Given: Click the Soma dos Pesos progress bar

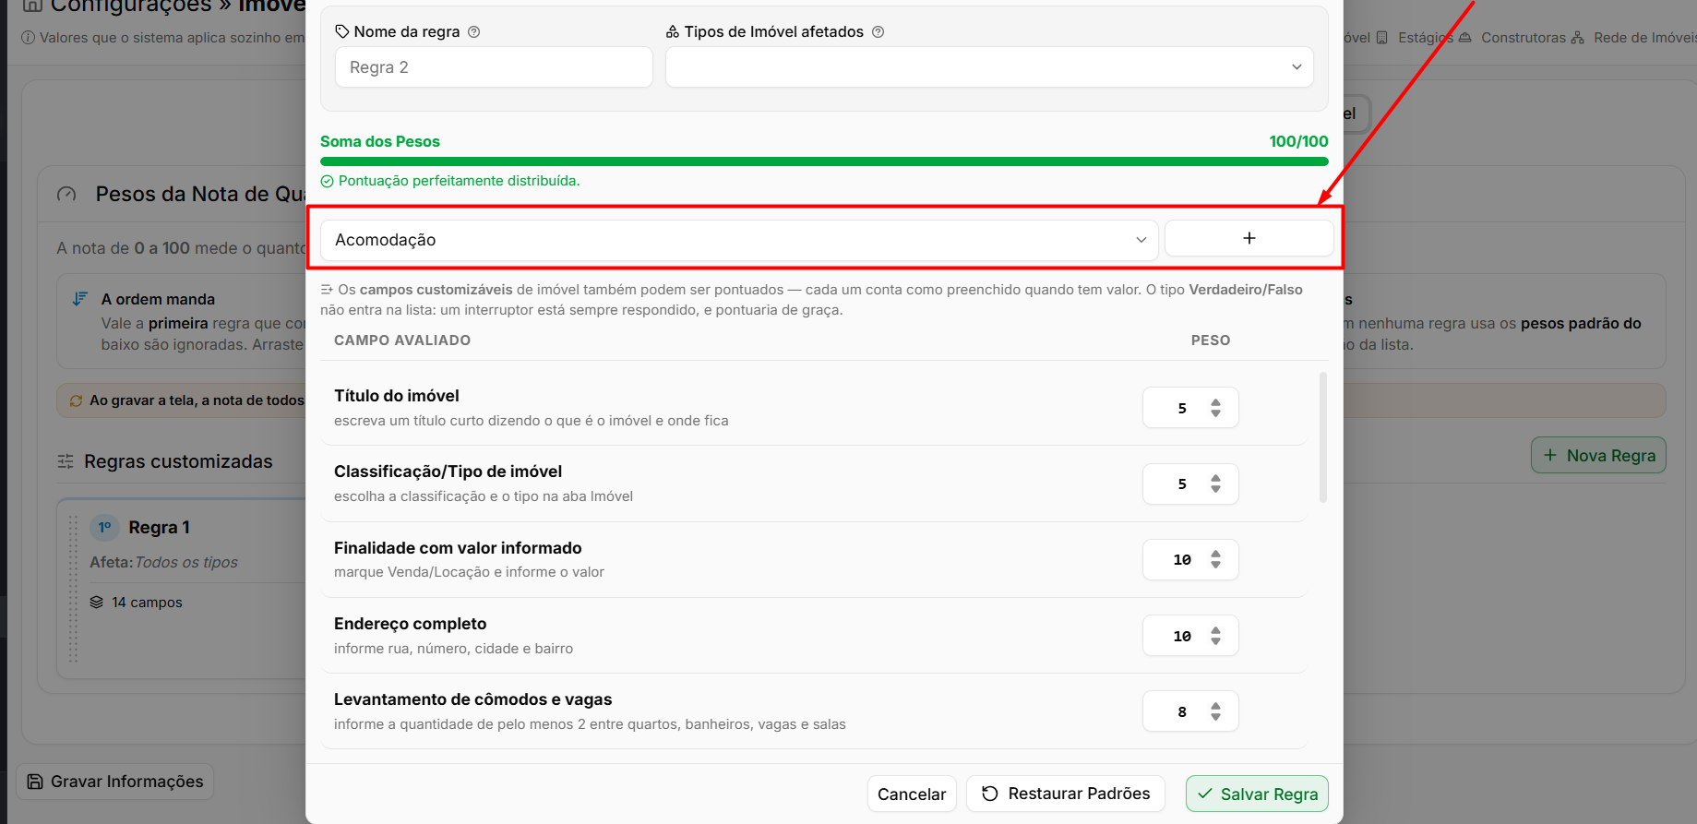Looking at the screenshot, I should (x=824, y=161).
